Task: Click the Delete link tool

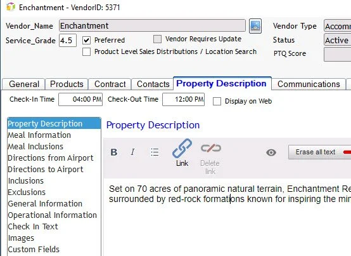Action: (x=210, y=159)
